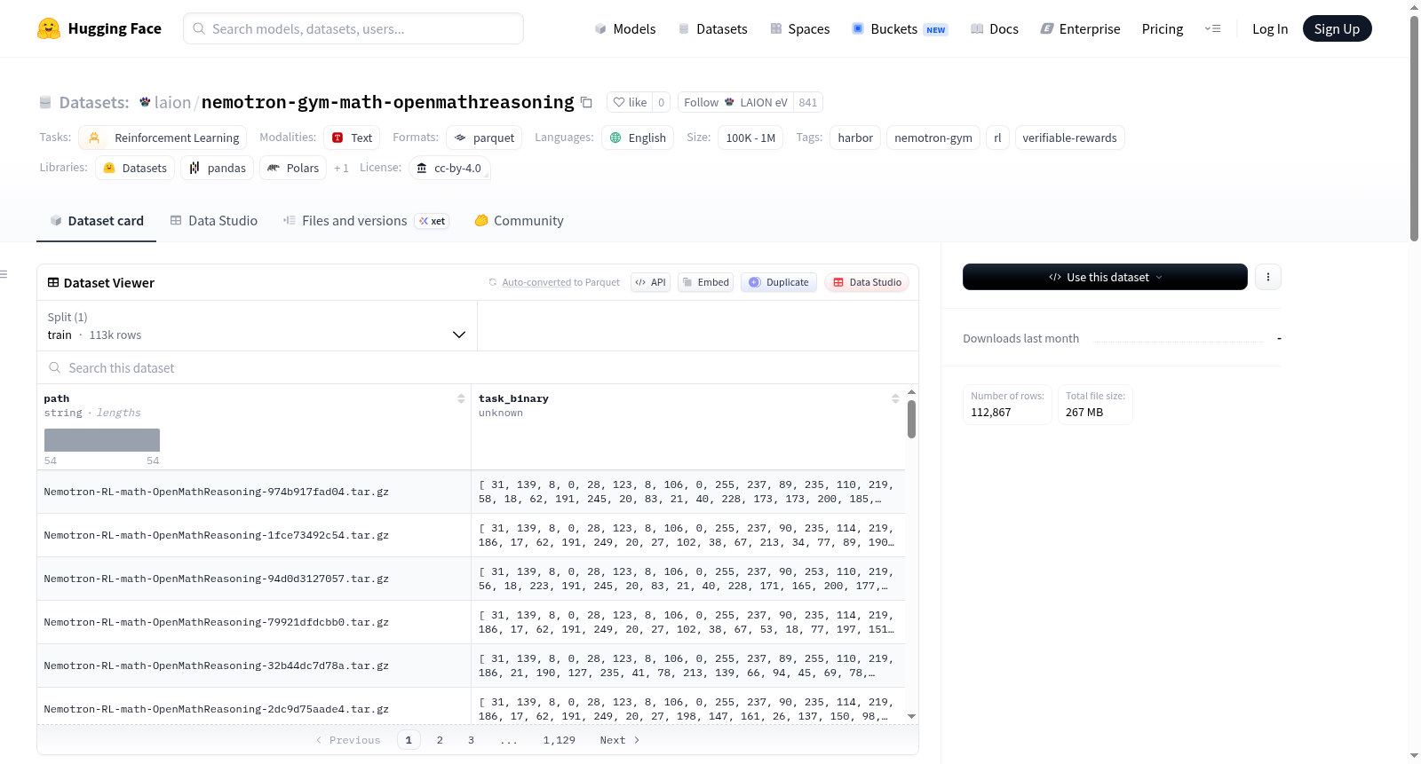Screen dimensions: 1421x764
Task: Show the +1 additional libraries
Action: pyautogui.click(x=341, y=168)
